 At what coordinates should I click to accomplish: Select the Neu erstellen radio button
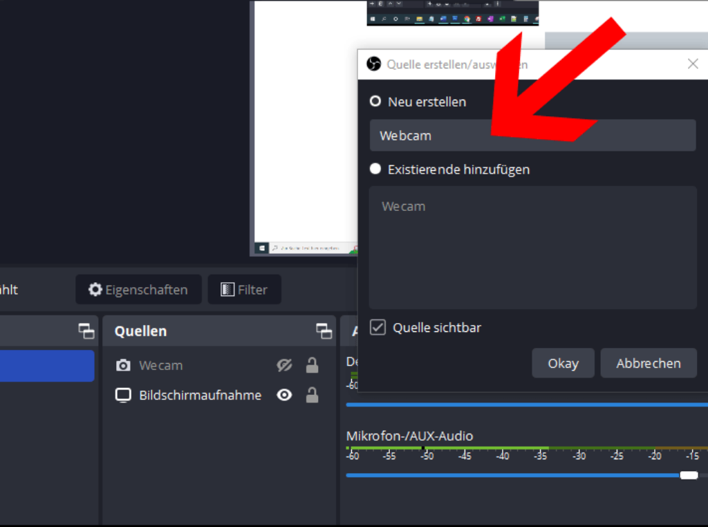tap(375, 100)
